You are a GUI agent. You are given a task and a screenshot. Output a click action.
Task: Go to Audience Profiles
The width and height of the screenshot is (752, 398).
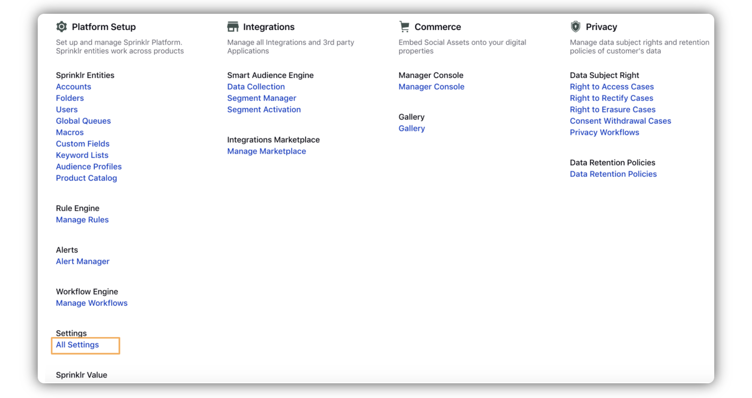(89, 167)
